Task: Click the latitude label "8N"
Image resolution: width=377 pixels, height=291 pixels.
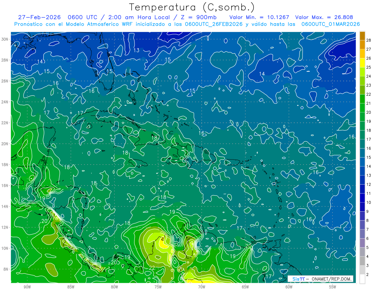Action: 6,269
